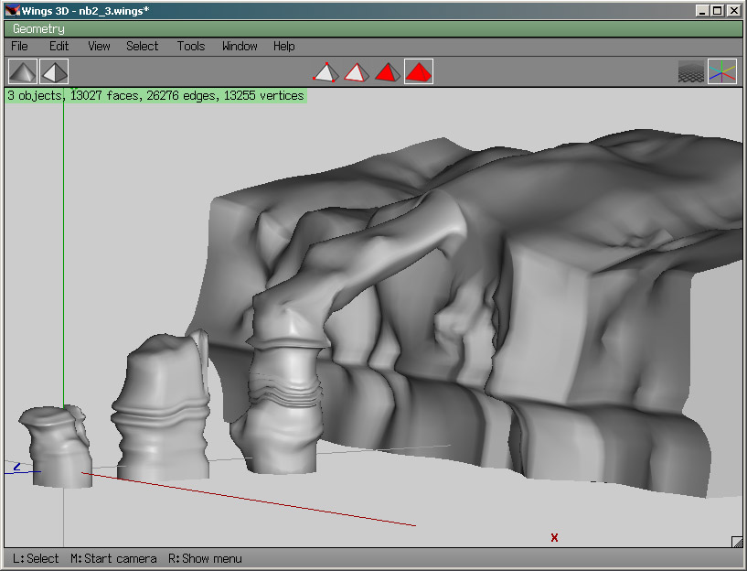This screenshot has width=747, height=571.
Task: Open the Window menu
Action: 240,46
